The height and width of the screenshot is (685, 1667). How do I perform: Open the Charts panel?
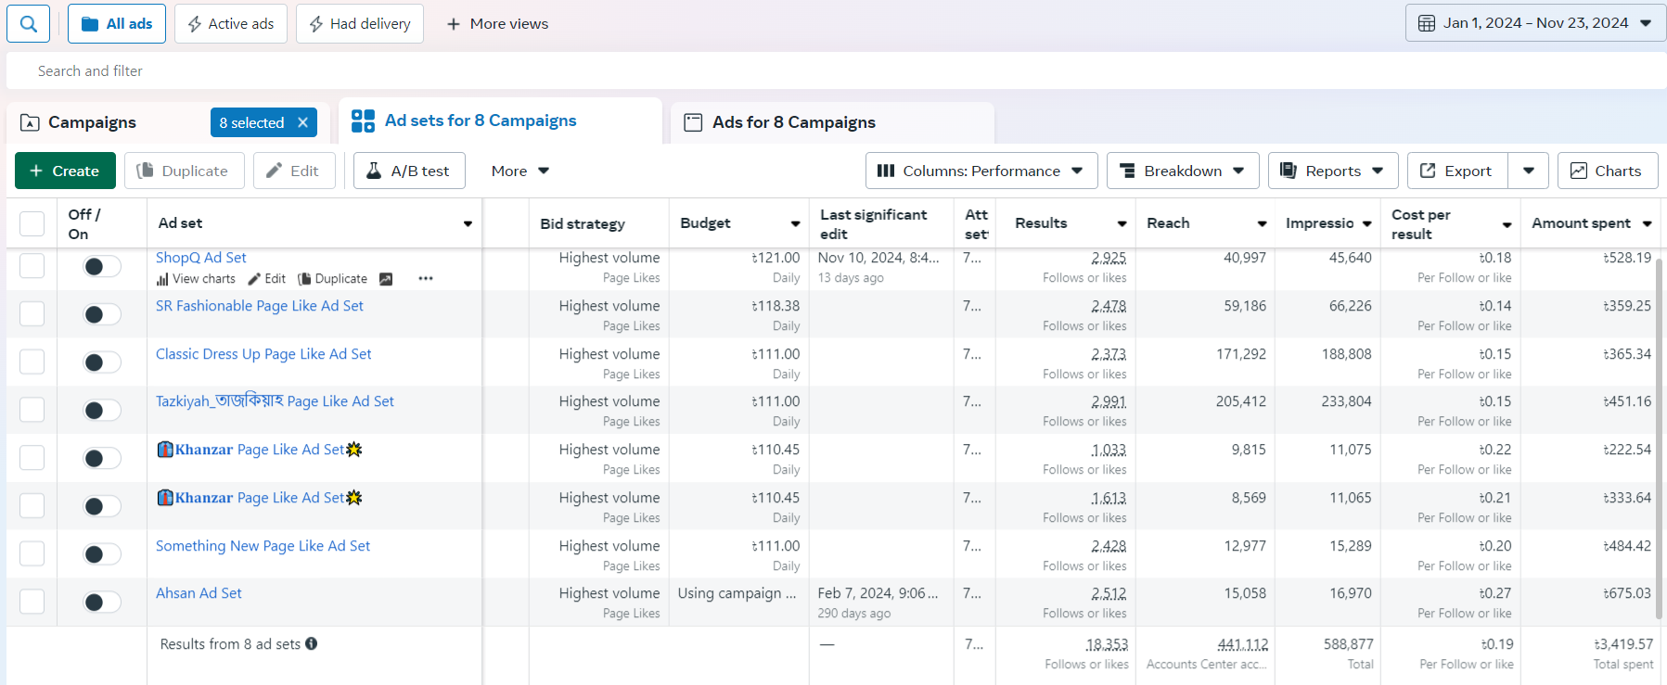[1607, 171]
